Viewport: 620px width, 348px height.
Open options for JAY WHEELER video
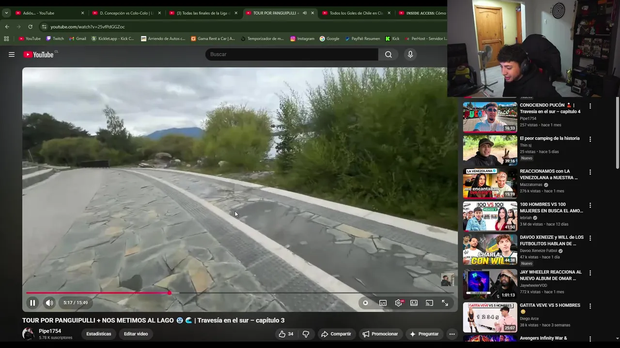click(x=590, y=273)
